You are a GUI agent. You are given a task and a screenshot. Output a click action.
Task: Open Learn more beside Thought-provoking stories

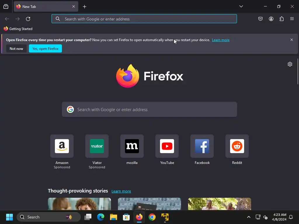(x=121, y=191)
